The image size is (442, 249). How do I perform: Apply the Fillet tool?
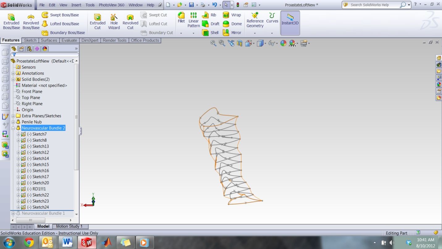(181, 18)
